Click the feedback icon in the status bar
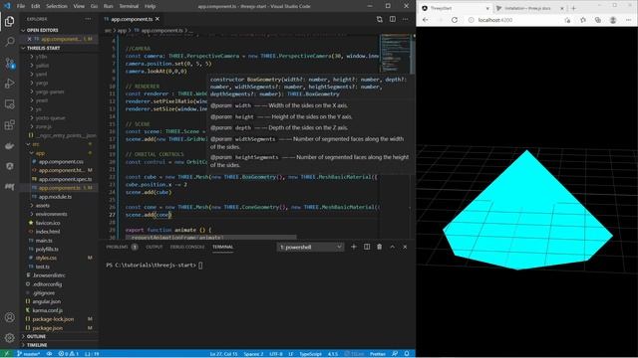The width and height of the screenshot is (638, 358). coord(395,354)
